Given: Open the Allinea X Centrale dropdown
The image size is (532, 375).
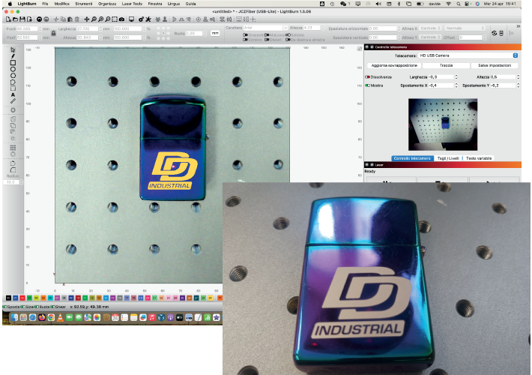Looking at the screenshot, I should [x=430, y=28].
